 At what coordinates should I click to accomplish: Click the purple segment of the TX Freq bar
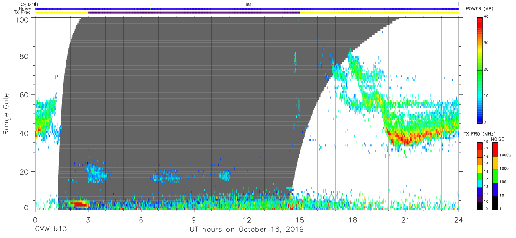[194, 13]
